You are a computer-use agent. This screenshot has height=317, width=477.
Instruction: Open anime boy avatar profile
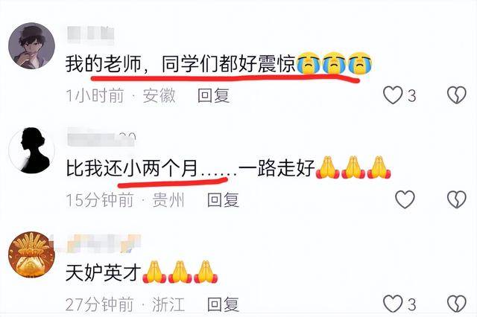(31, 46)
